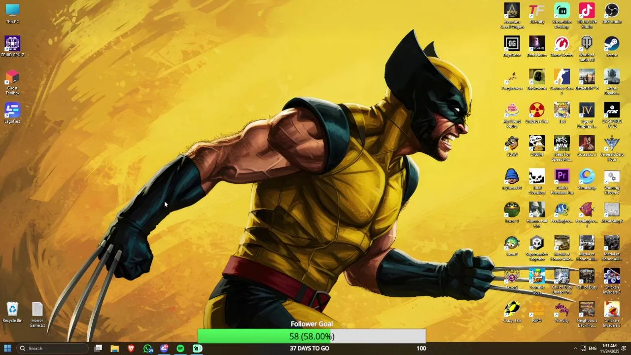The height and width of the screenshot is (355, 631).
Task: Open Spotify from the taskbar
Action: point(180,348)
